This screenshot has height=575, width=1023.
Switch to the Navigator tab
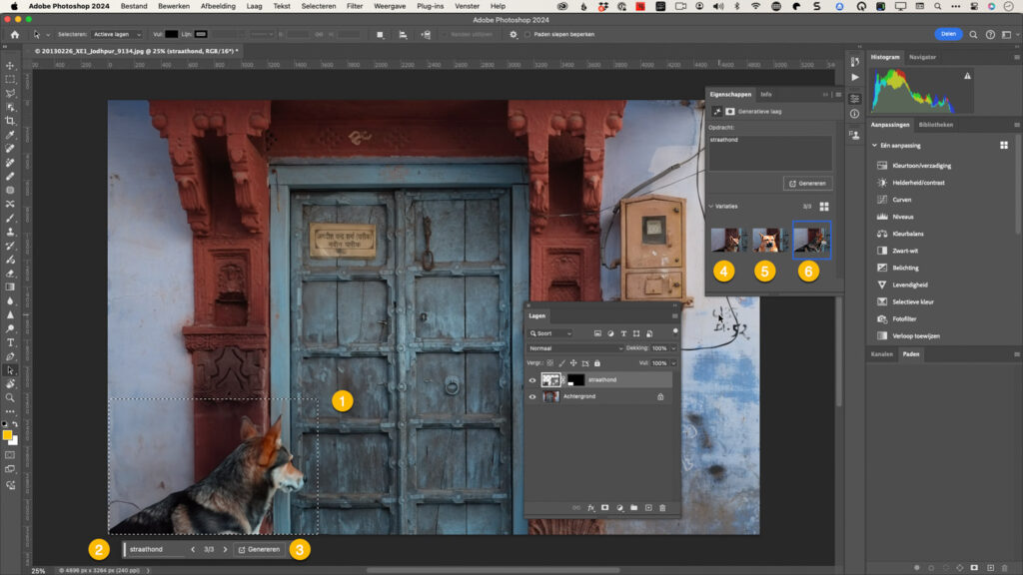tap(922, 57)
